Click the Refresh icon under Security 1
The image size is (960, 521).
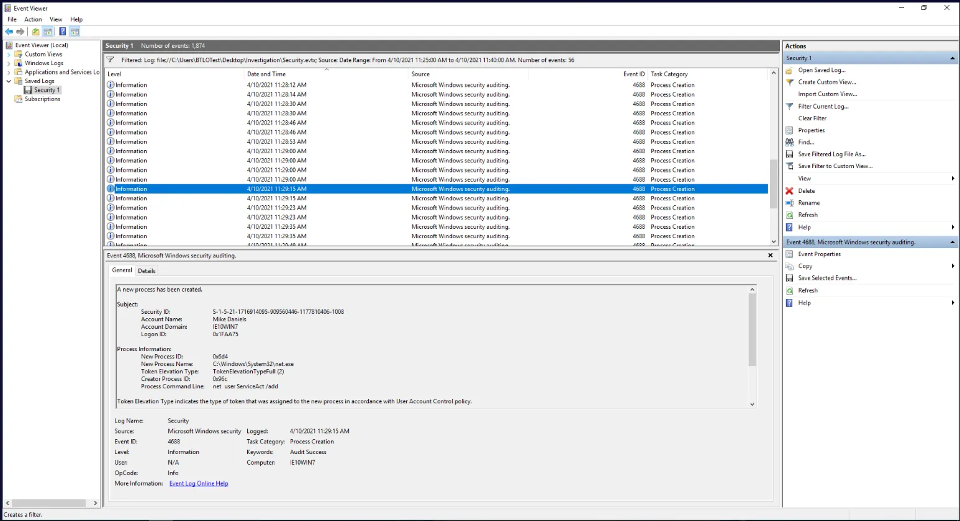[x=789, y=215]
